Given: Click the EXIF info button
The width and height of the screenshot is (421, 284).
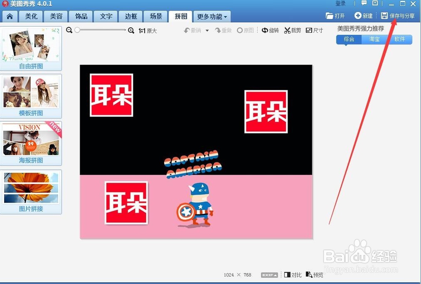Looking at the screenshot, I should 269,275.
